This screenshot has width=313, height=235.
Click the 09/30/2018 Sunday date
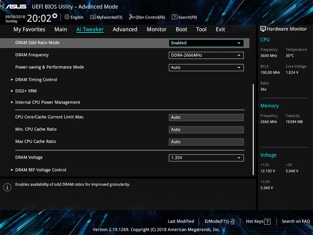15,19
